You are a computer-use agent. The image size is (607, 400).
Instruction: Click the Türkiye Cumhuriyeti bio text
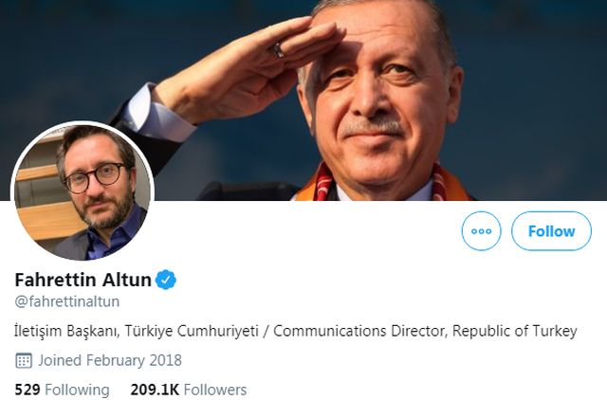tap(192, 331)
